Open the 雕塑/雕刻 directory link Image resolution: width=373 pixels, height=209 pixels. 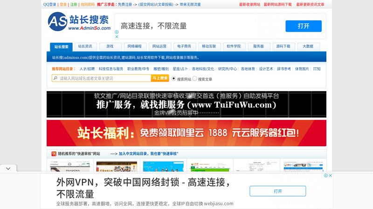161,69
